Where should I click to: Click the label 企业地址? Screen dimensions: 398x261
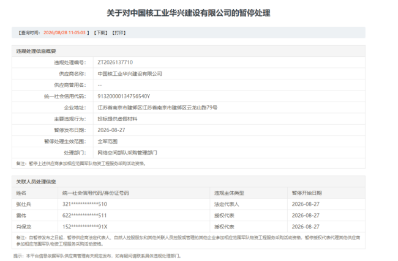pyautogui.click(x=75, y=108)
